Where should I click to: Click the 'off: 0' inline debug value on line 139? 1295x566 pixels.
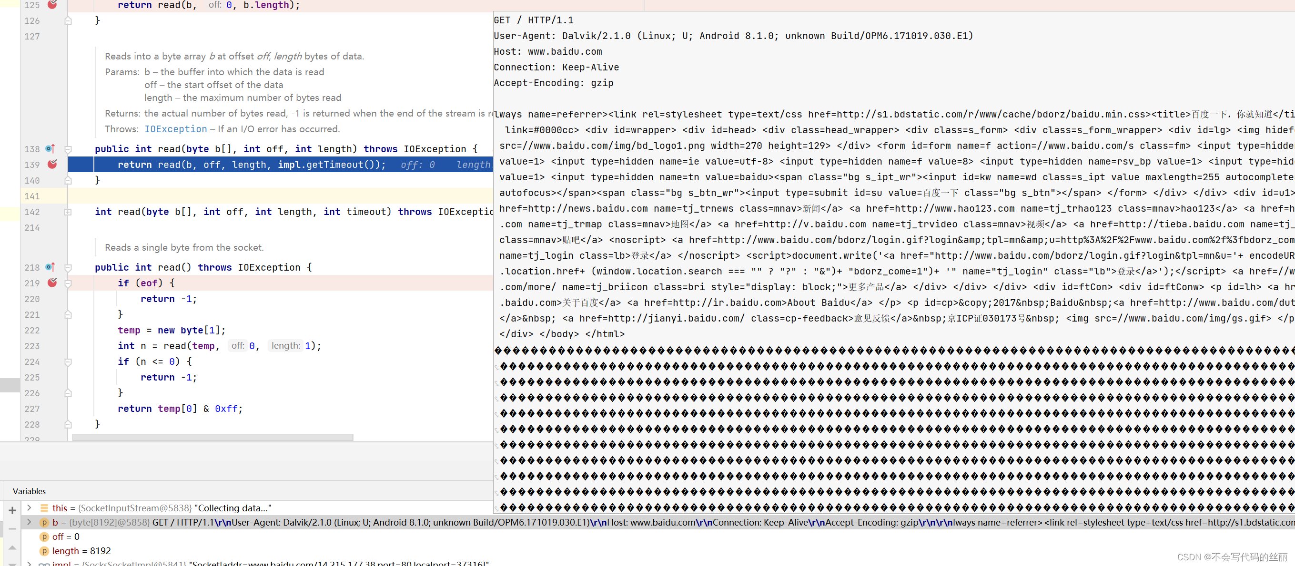coord(418,165)
